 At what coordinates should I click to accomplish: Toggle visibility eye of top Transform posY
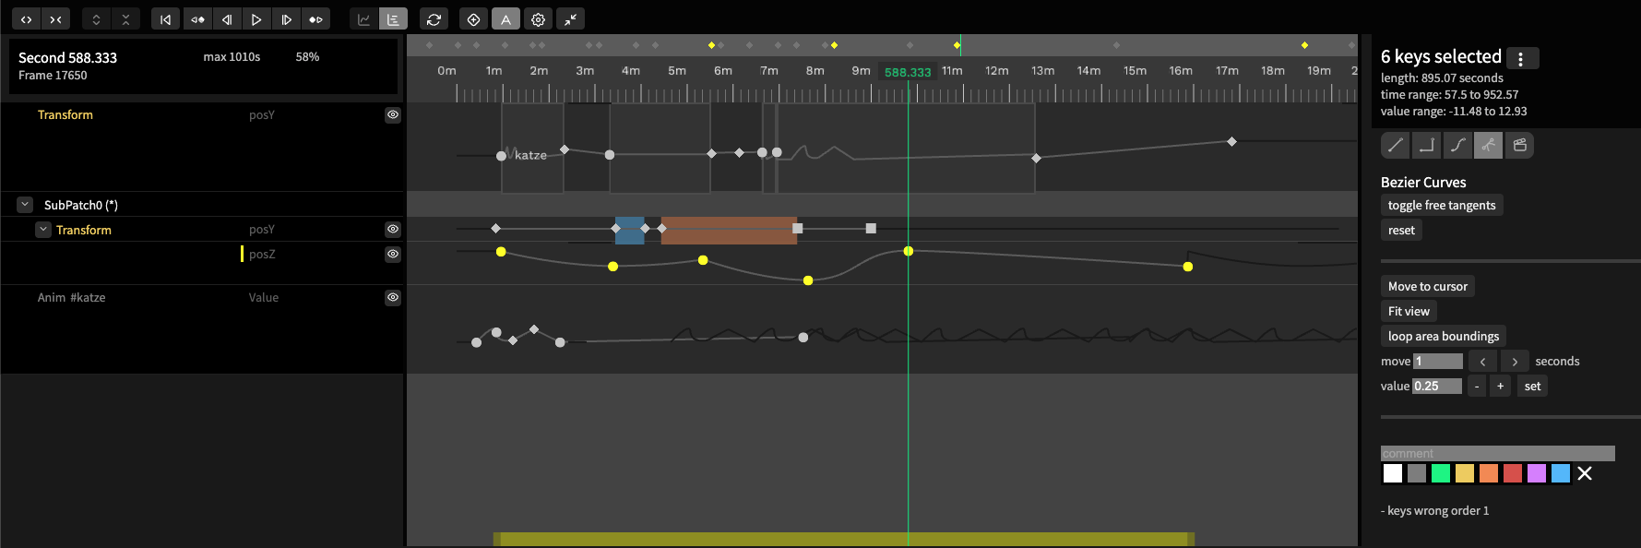(x=393, y=115)
